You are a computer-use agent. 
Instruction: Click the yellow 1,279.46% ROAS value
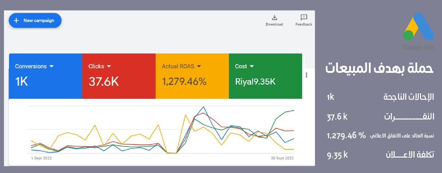point(184,82)
